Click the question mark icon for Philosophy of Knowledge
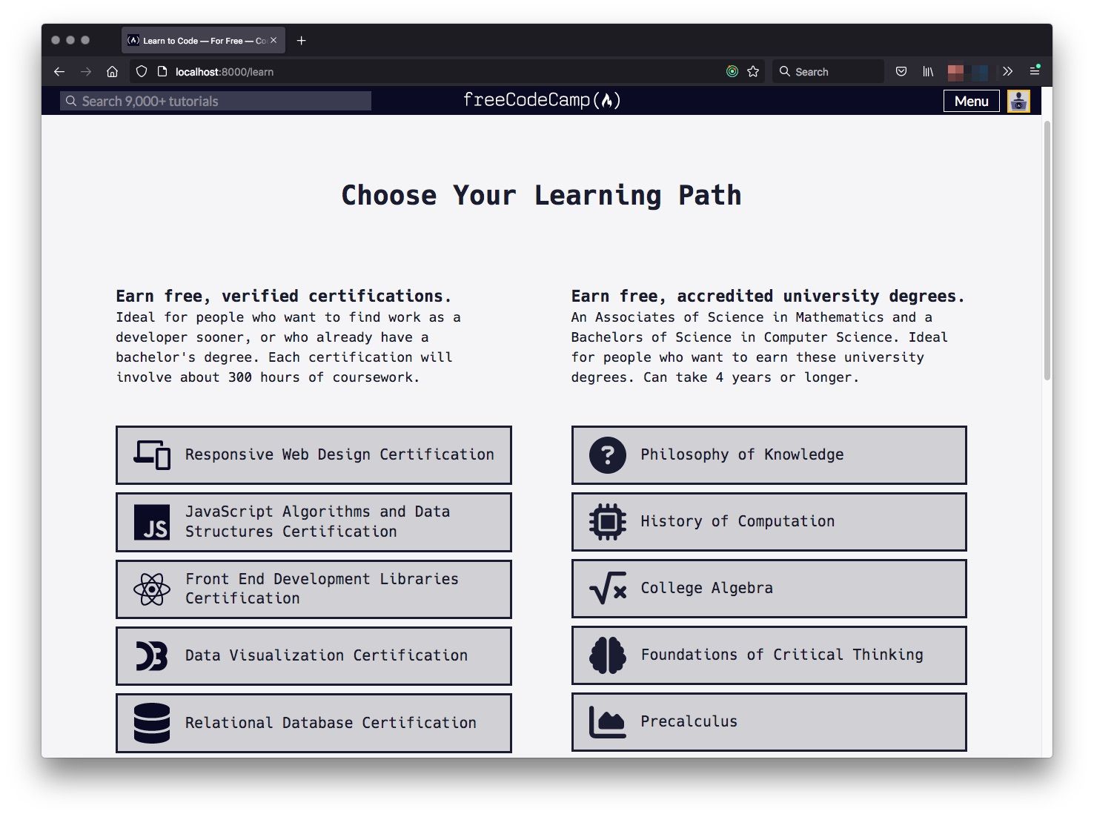The image size is (1094, 817). (606, 455)
